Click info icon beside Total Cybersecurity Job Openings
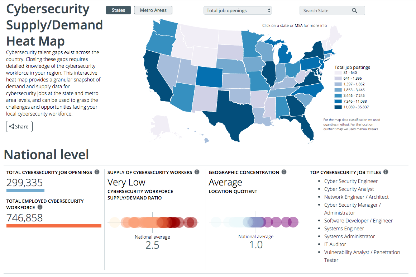 97,172
